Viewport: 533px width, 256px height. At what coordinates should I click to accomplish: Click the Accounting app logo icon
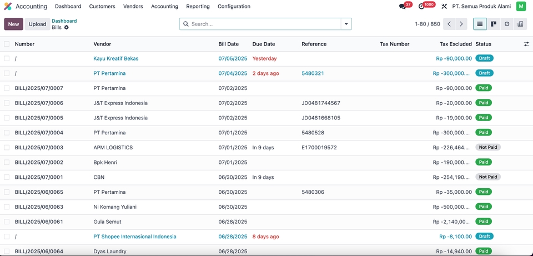pyautogui.click(x=8, y=7)
